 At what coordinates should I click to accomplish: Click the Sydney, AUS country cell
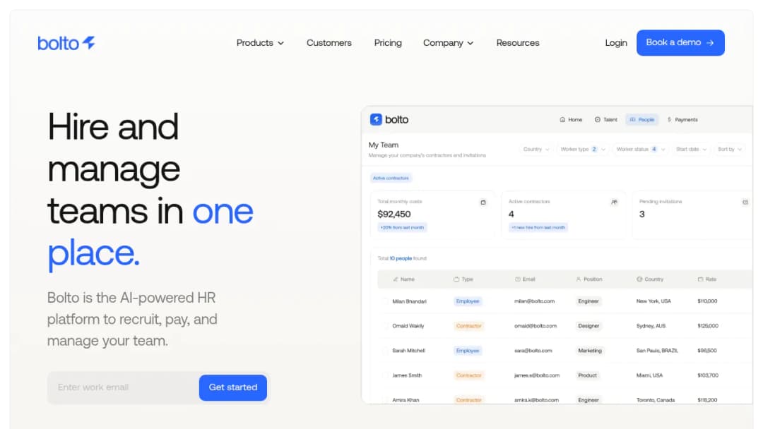[x=651, y=326]
